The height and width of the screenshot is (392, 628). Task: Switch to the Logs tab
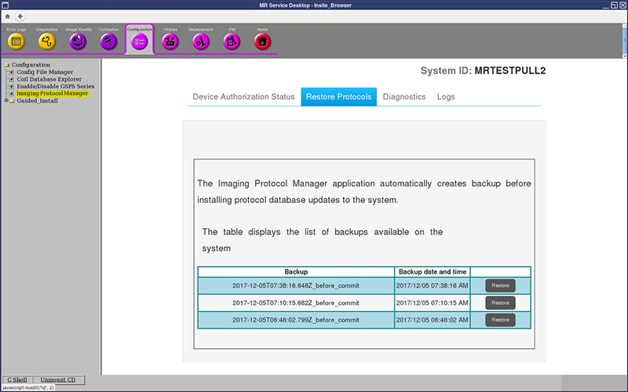click(446, 96)
